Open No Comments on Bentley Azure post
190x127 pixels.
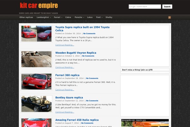[x=92, y=101]
